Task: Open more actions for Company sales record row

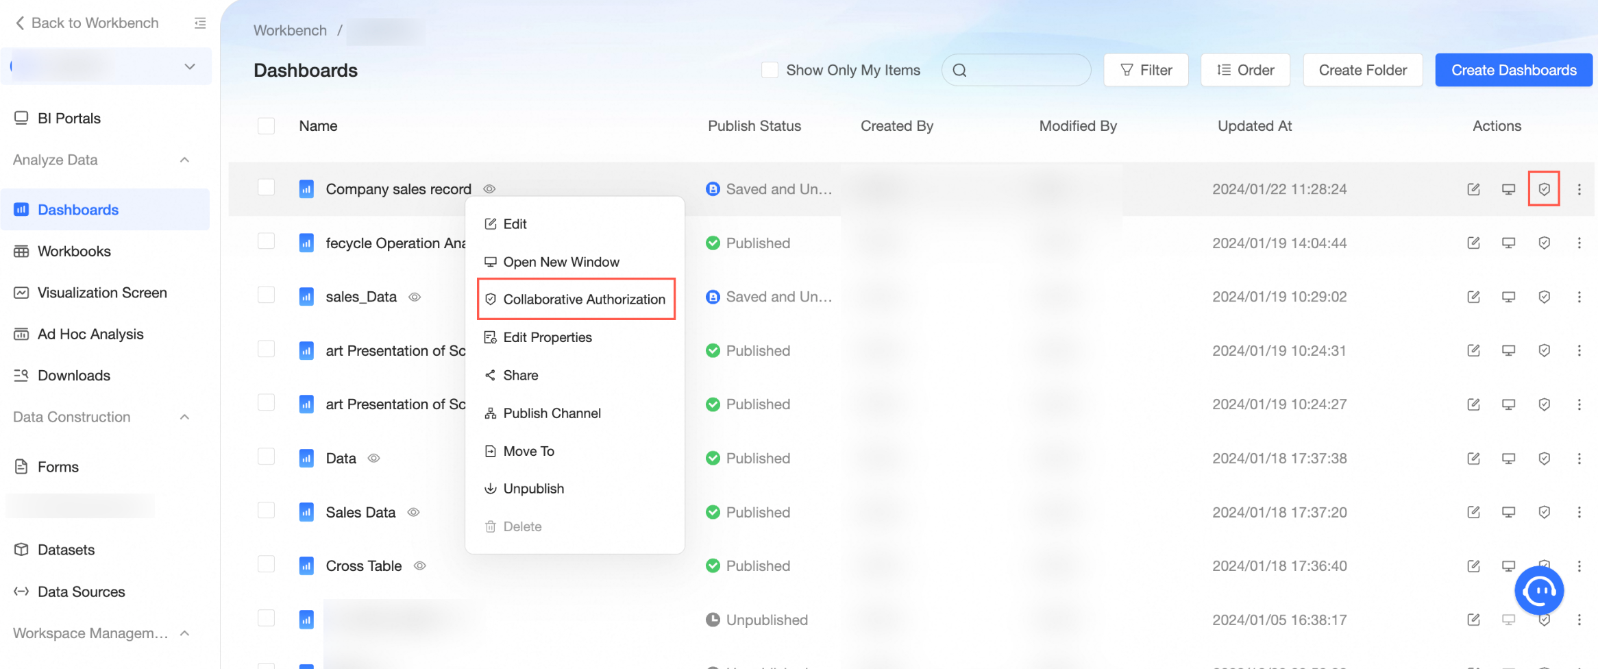Action: click(x=1579, y=189)
